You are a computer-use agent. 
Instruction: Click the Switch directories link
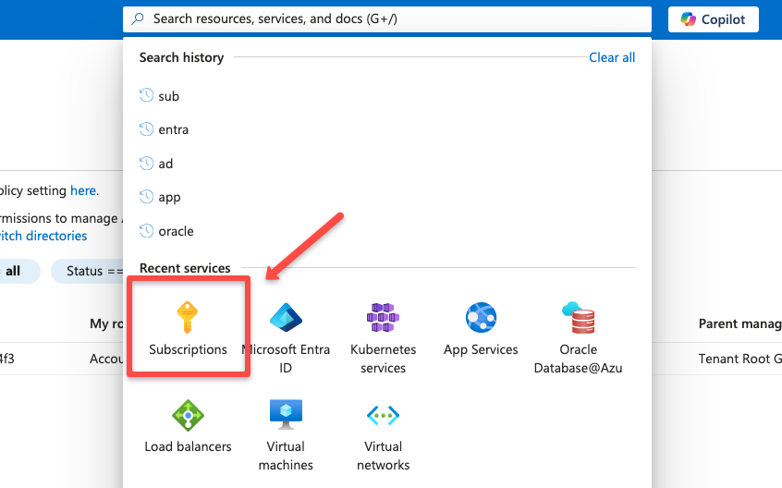43,236
